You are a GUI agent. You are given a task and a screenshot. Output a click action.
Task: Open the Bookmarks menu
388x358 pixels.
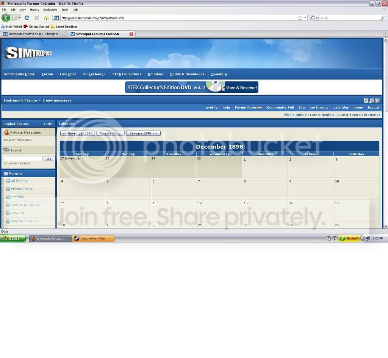(x=50, y=10)
